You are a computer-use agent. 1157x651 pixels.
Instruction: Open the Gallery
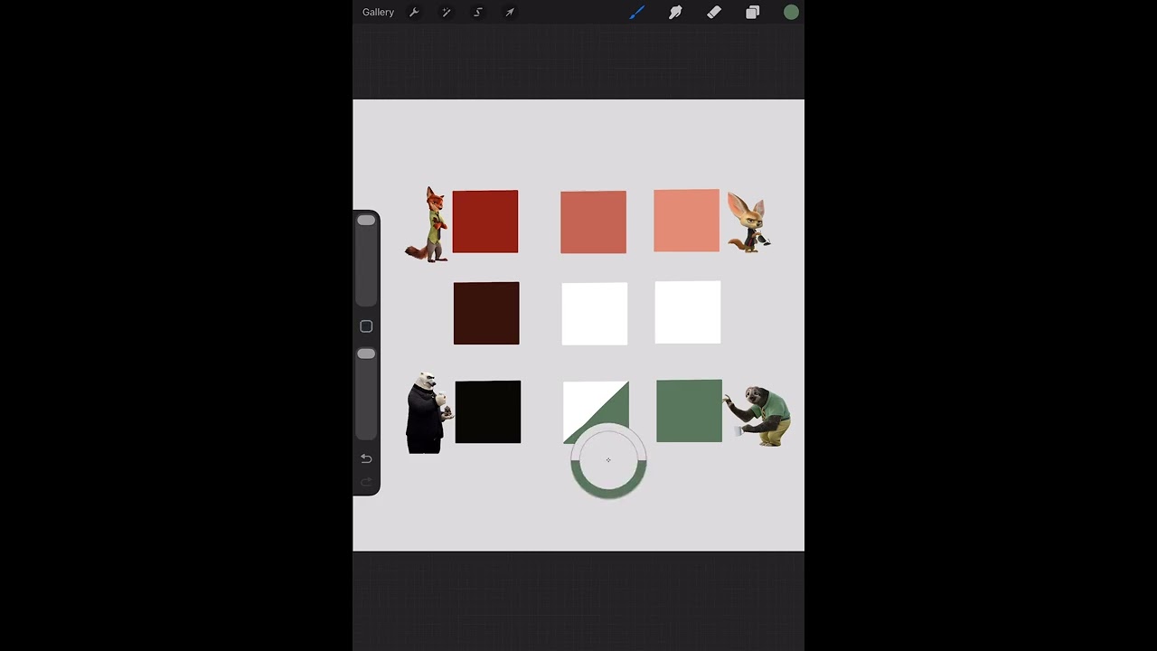tap(378, 13)
